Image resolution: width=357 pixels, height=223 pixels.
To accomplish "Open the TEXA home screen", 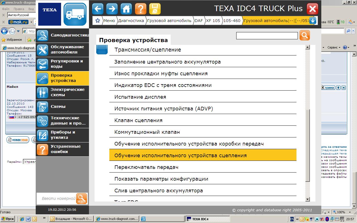I will (x=126, y=9).
